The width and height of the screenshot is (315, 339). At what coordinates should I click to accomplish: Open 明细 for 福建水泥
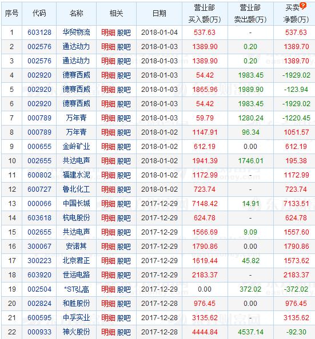108,175
